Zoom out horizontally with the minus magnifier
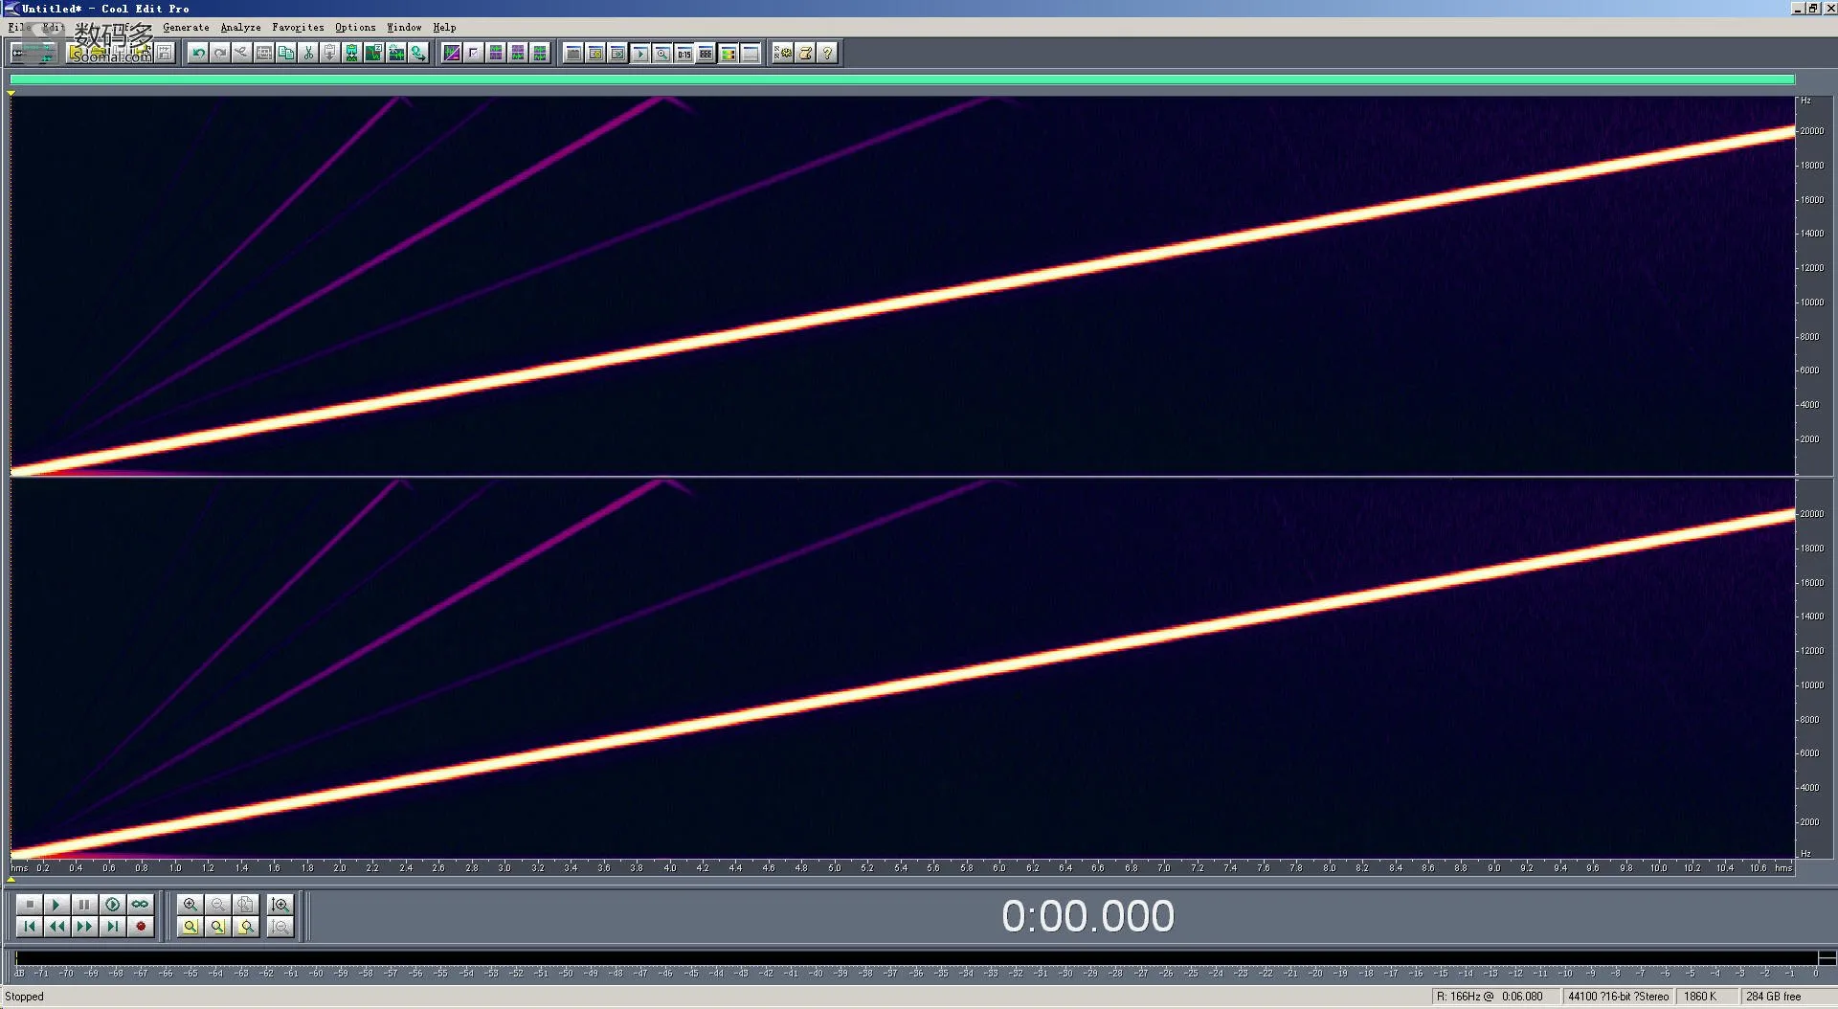This screenshot has width=1838, height=1009. click(x=218, y=904)
